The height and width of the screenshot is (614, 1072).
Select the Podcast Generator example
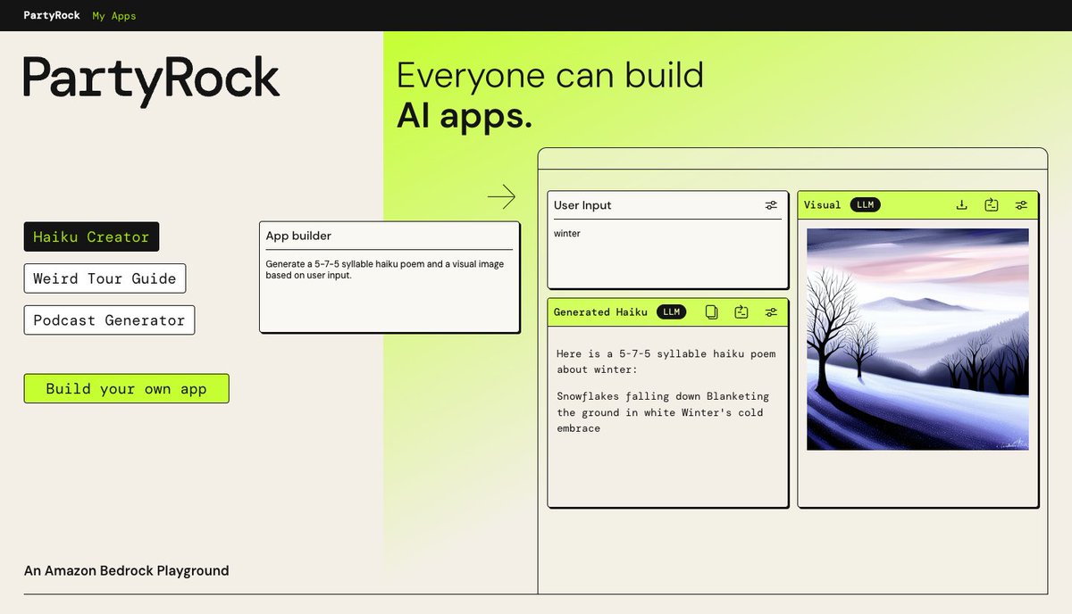pyautogui.click(x=109, y=320)
